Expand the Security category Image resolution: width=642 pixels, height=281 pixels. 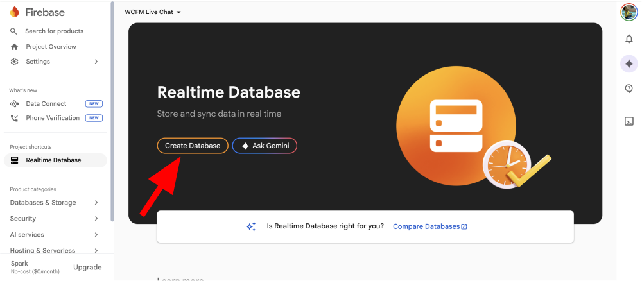(55, 219)
